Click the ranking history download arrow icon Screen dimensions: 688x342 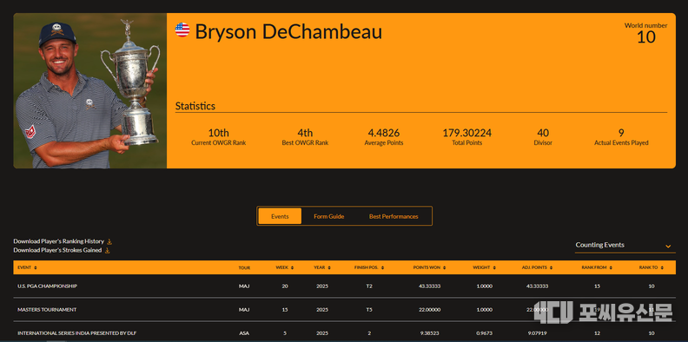(x=109, y=241)
